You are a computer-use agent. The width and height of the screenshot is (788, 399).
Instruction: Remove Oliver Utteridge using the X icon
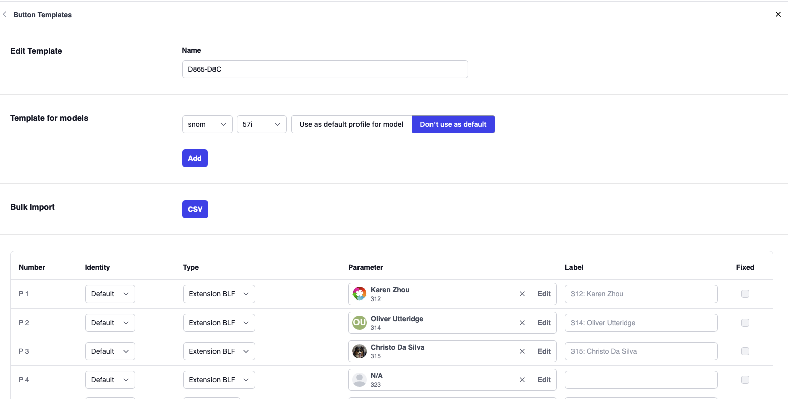pyautogui.click(x=522, y=323)
